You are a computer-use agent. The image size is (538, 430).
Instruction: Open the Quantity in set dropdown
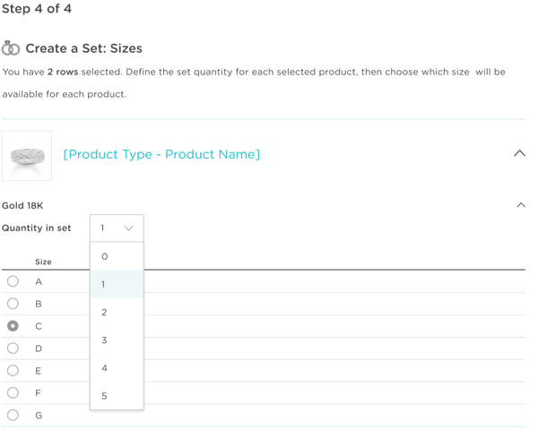(x=117, y=228)
